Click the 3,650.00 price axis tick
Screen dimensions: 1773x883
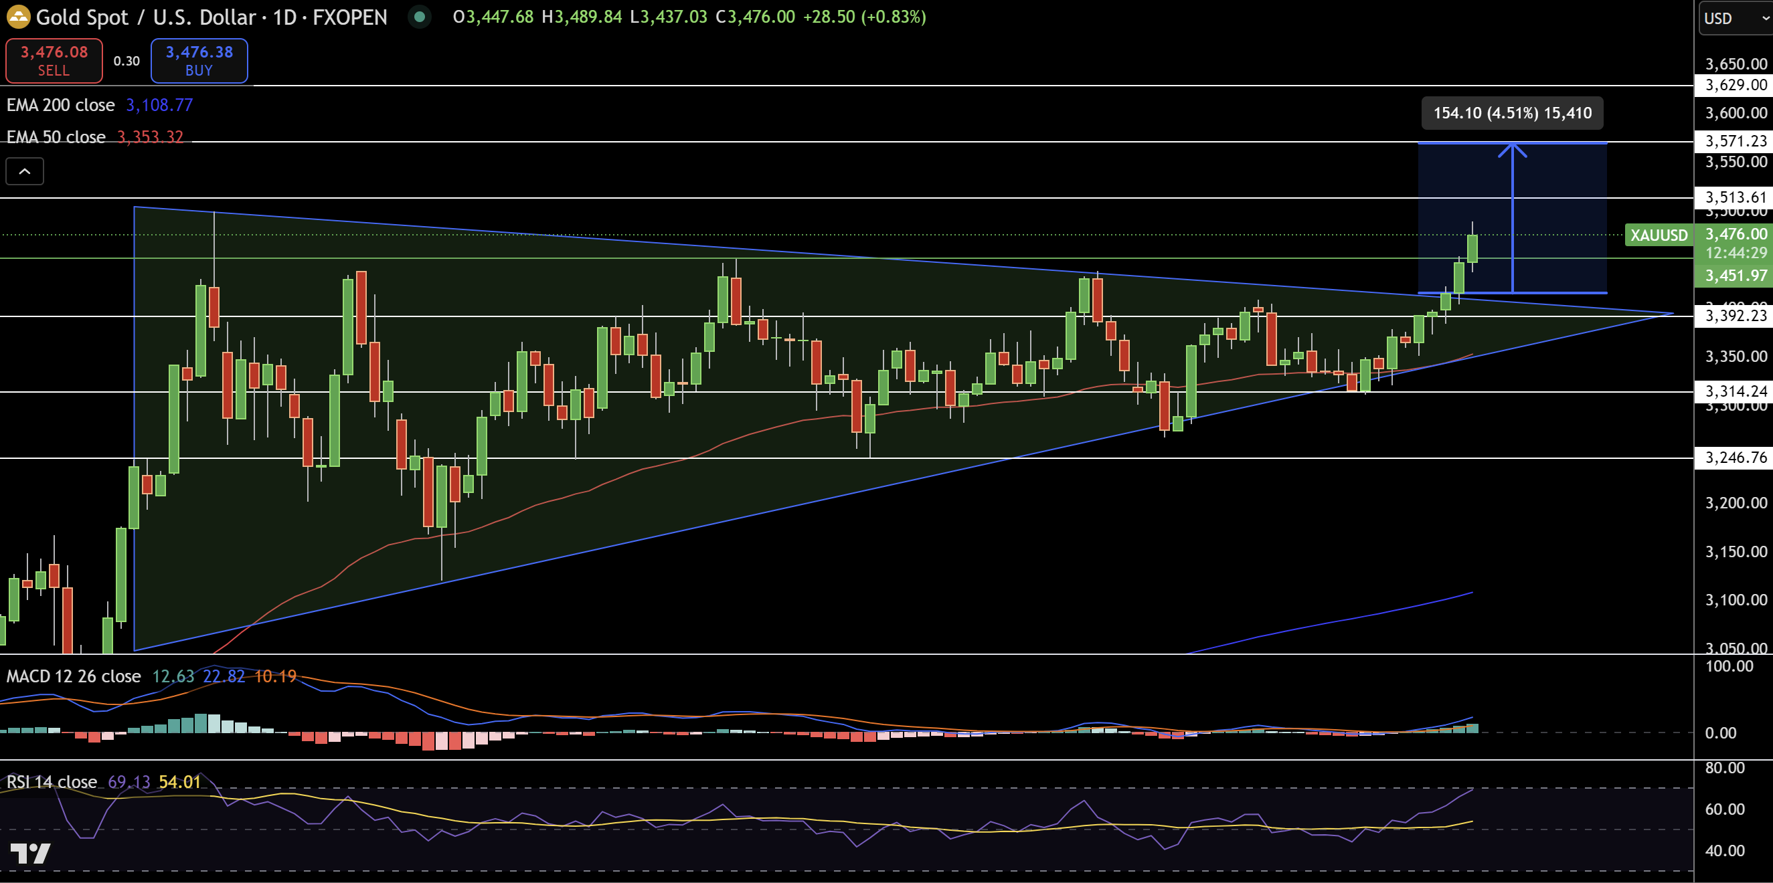[1735, 64]
